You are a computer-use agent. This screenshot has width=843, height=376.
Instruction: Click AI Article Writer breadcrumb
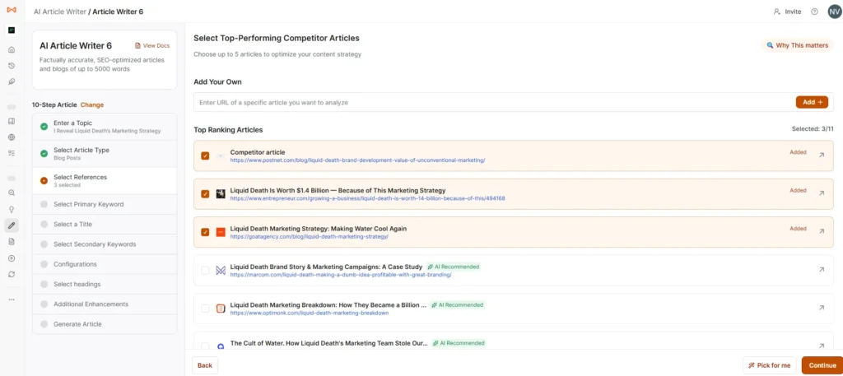[59, 12]
